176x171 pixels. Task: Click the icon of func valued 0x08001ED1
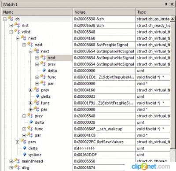43,77
